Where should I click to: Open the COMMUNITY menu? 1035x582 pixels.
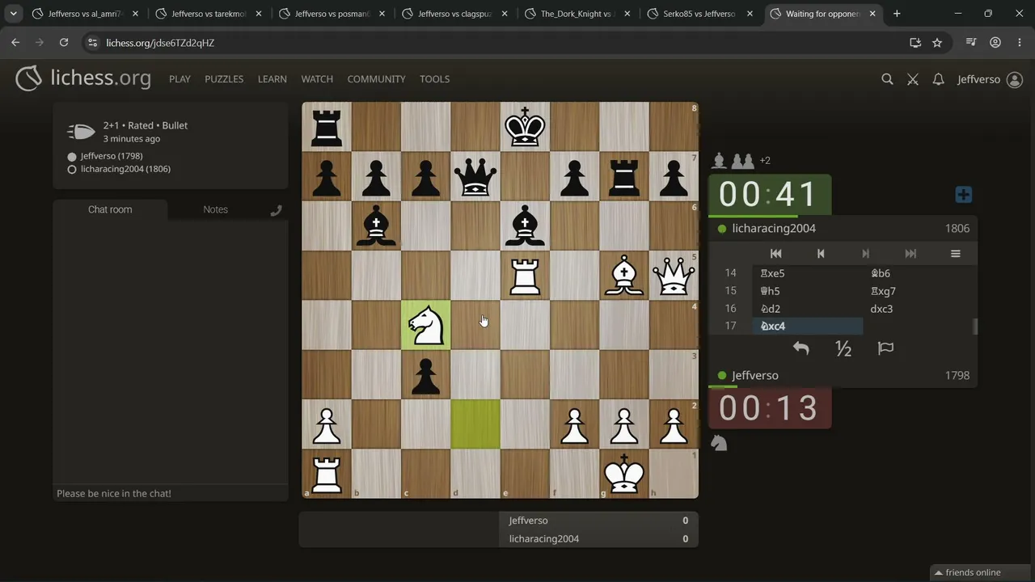tap(376, 79)
